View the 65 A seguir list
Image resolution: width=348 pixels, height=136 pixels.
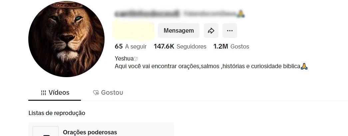coord(131,47)
